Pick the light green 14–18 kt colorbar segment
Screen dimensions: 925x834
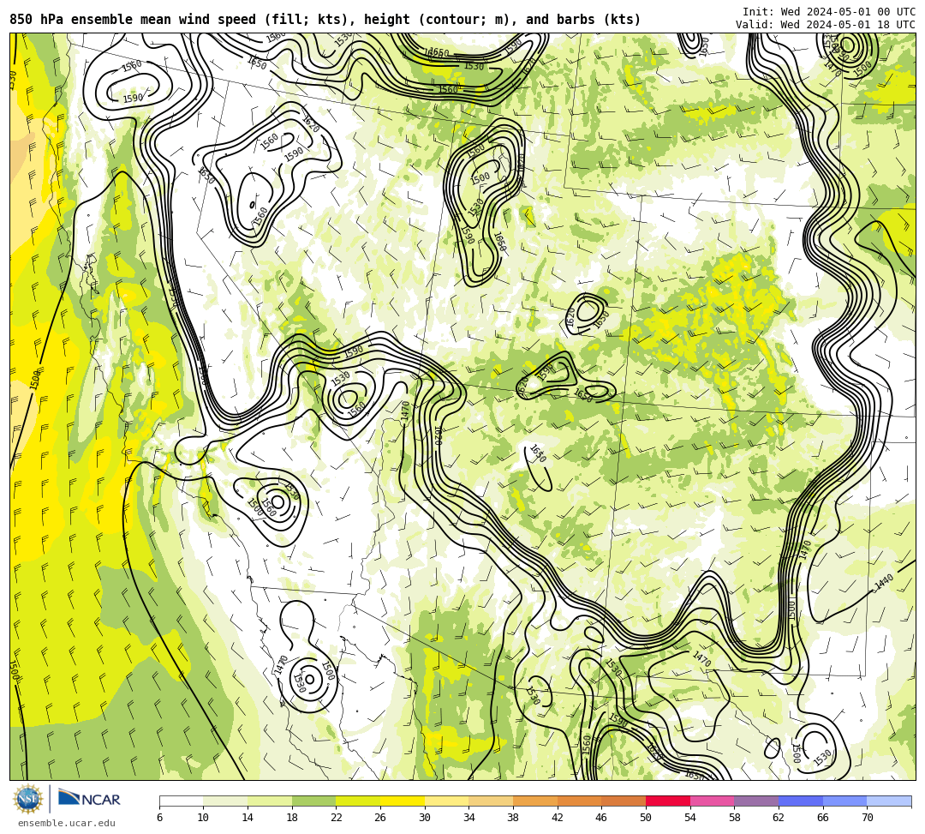[x=270, y=801]
